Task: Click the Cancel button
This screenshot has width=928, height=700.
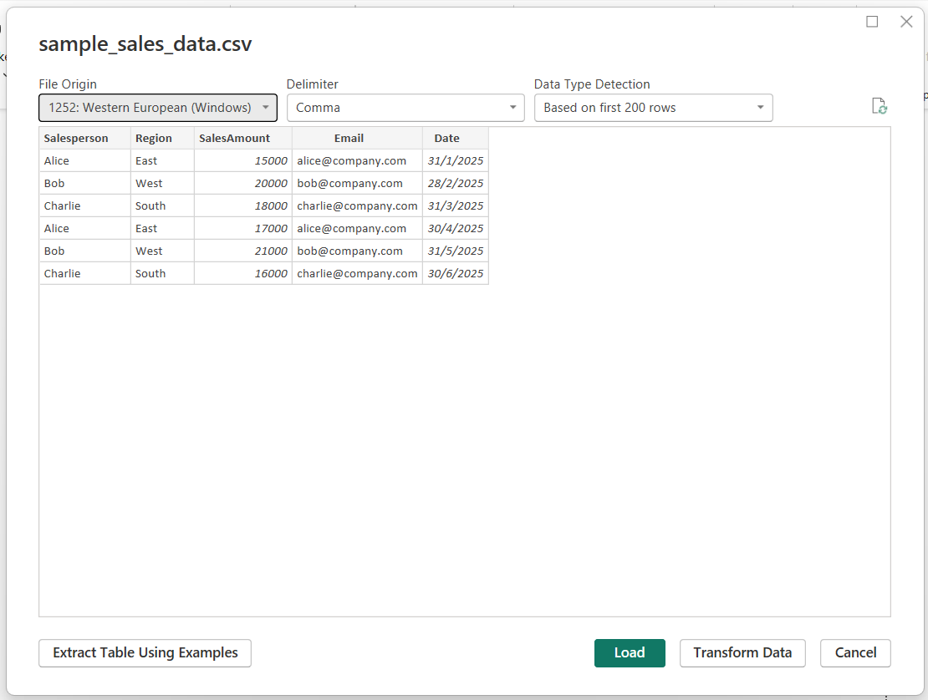Action: click(854, 653)
